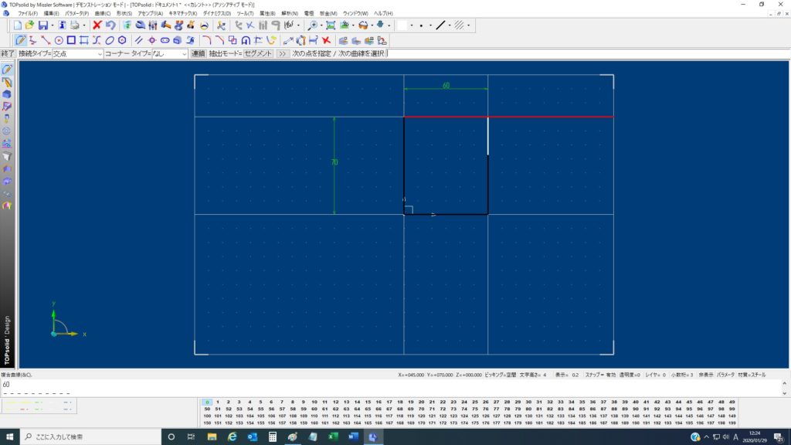Select layer 199 in the layer grid
The image size is (791, 445).
(x=732, y=423)
